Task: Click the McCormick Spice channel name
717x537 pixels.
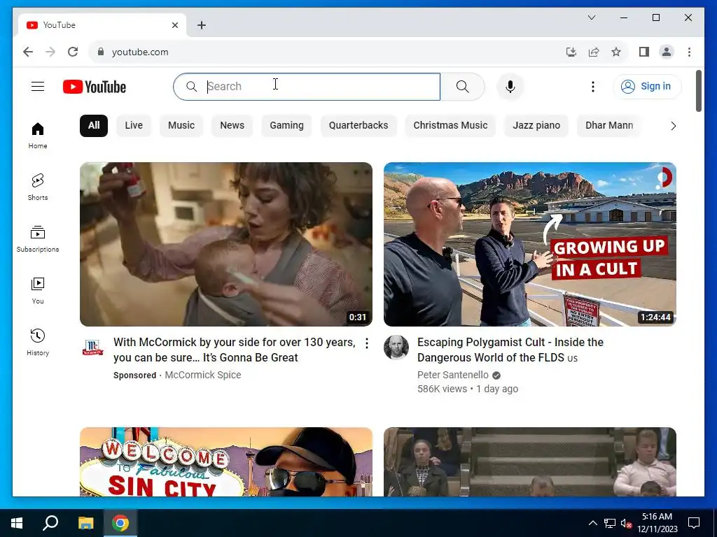Action: 202,375
